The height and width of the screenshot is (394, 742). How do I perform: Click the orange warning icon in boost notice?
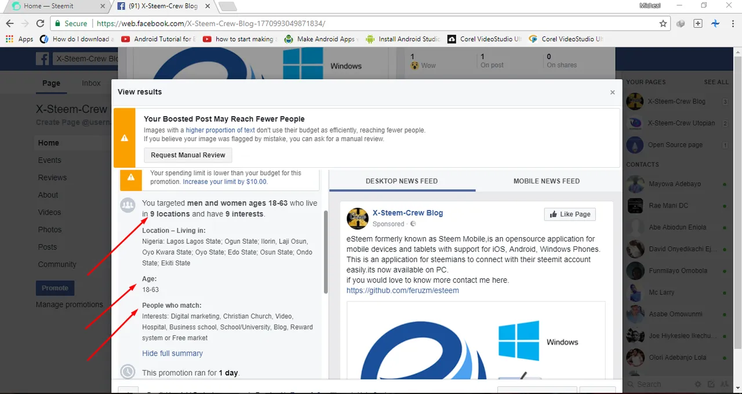point(124,138)
